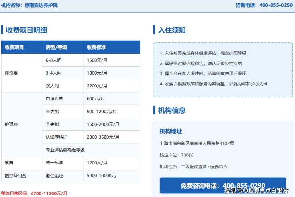Select the red 整体月费区间 4700-11500元/月 text
This screenshot has height=197, width=295.
pos(34,193)
